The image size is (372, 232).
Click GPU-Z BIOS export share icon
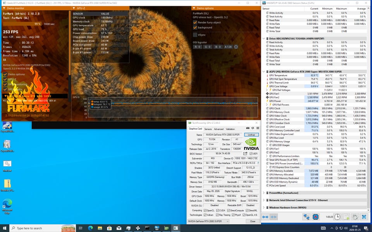(x=245, y=154)
